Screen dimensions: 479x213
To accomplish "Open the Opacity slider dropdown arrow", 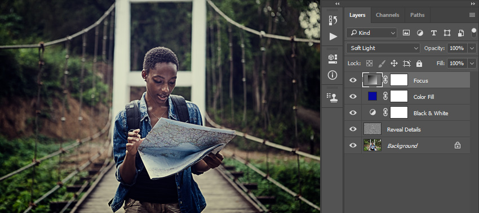I will [472, 48].
